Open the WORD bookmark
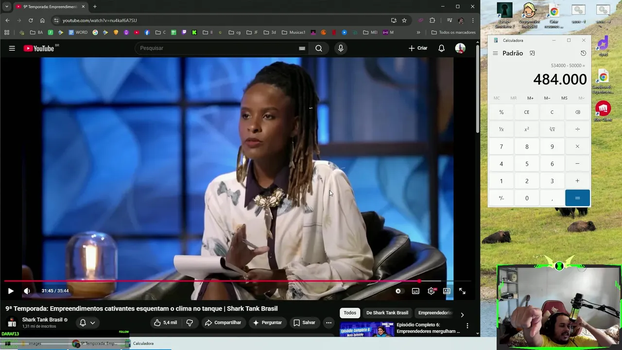The height and width of the screenshot is (350, 622). (78, 33)
